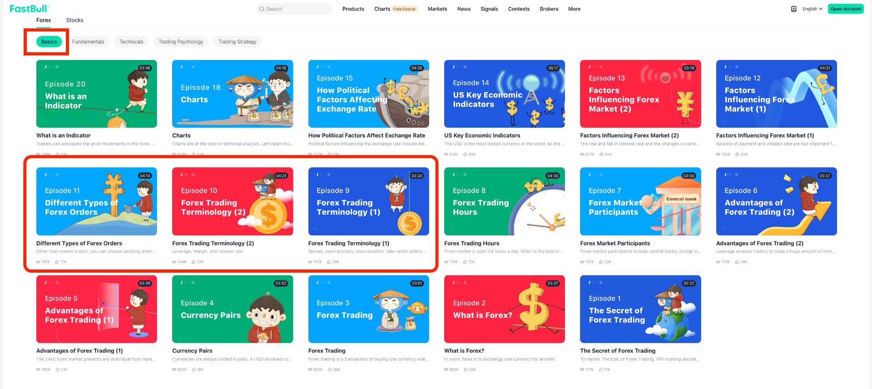This screenshot has width=872, height=389.
Task: Switch to the Stocks tab
Action: point(74,20)
